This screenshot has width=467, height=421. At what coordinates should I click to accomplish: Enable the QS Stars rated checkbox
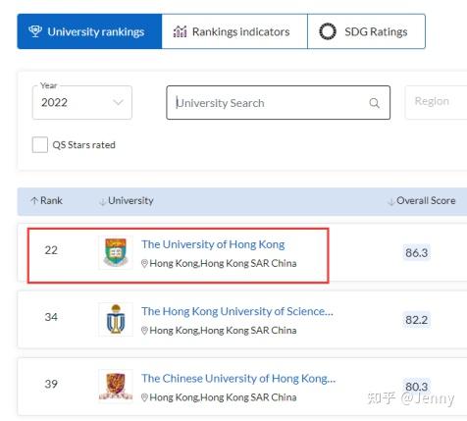click(40, 144)
